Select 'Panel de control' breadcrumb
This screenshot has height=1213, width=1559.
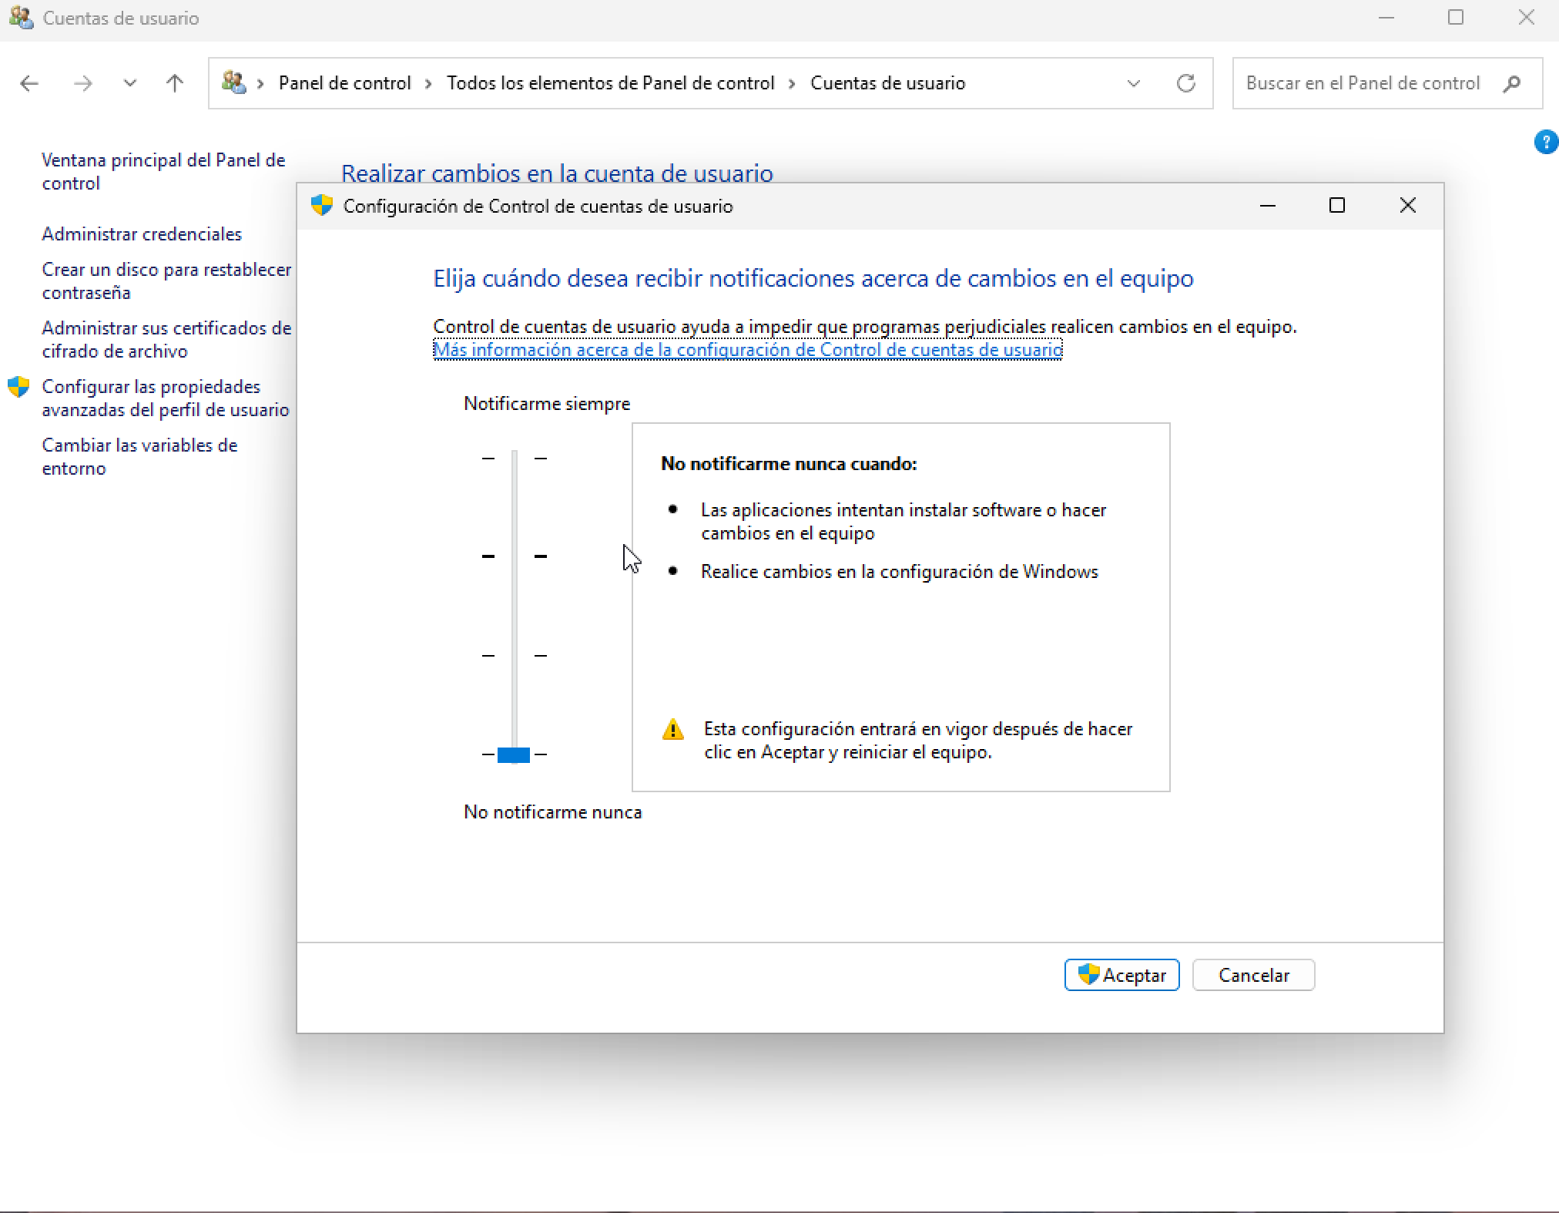click(344, 83)
